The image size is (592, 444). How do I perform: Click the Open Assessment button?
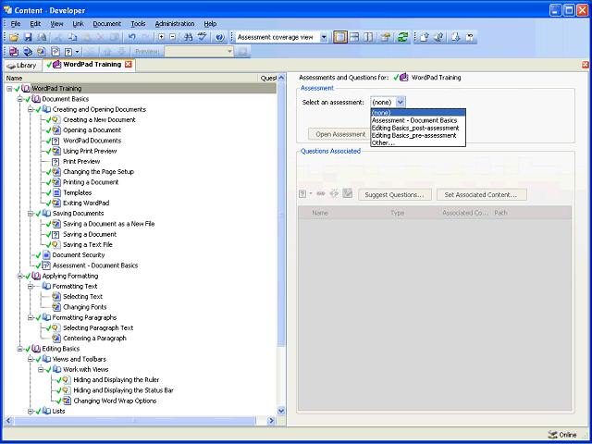[339, 134]
